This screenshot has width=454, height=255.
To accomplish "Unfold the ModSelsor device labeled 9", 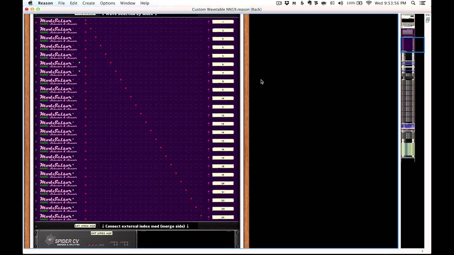I will (36, 90).
